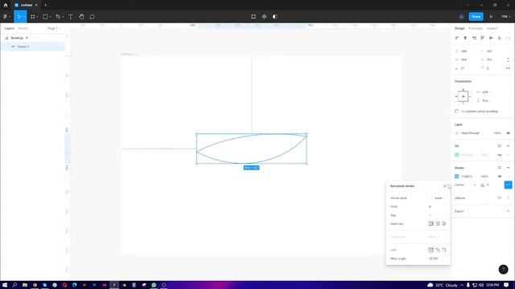Go to the Figma home icon
This screenshot has width=515, height=289.
pyautogui.click(x=6, y=6)
